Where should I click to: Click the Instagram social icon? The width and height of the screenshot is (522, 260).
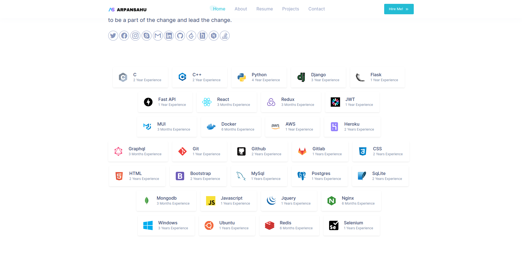pos(135,36)
